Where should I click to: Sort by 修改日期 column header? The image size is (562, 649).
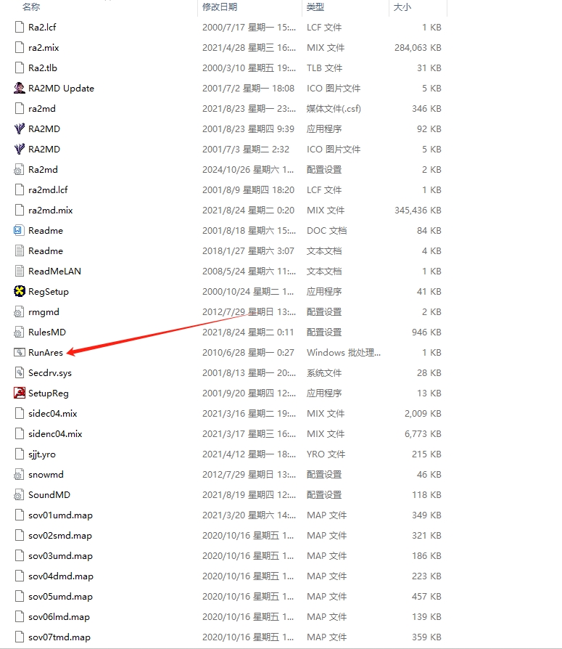click(220, 7)
